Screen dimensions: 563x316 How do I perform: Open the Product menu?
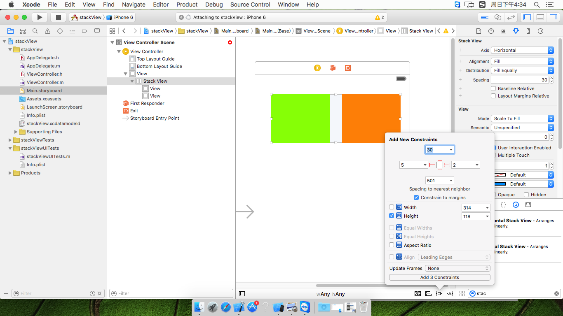point(187,5)
